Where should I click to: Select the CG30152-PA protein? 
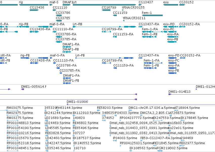click(x=183, y=58)
